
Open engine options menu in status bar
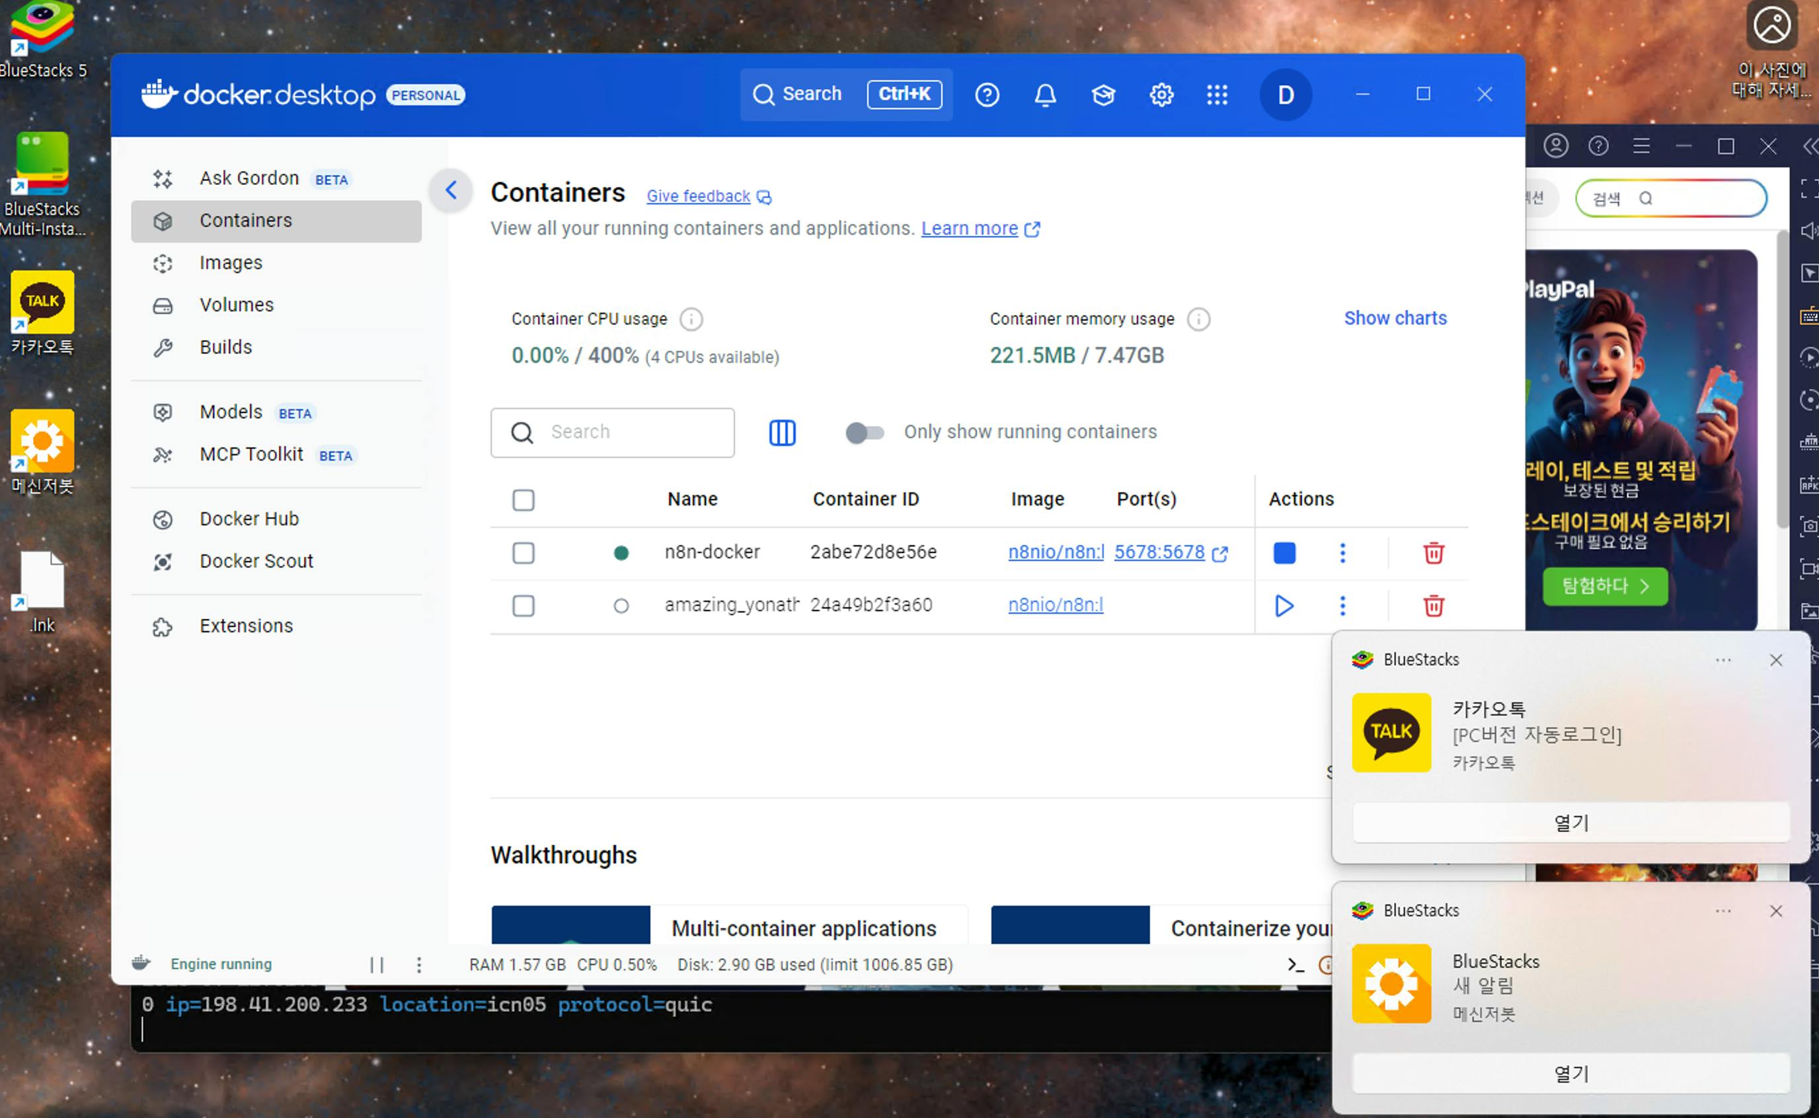[419, 965]
